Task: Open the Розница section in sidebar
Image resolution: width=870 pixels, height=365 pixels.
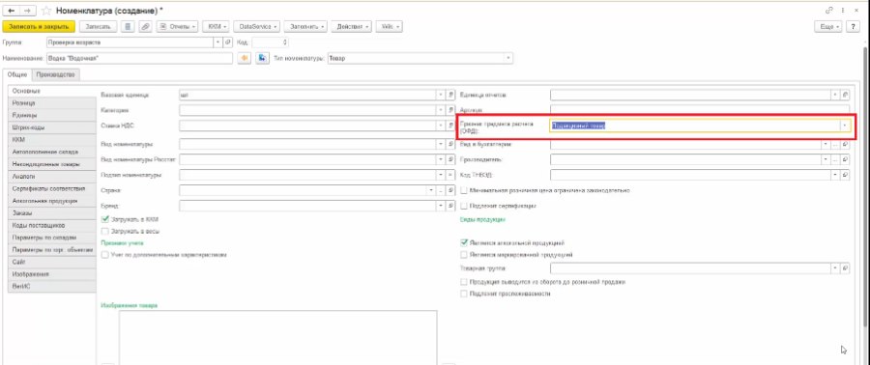Action: 51,103
